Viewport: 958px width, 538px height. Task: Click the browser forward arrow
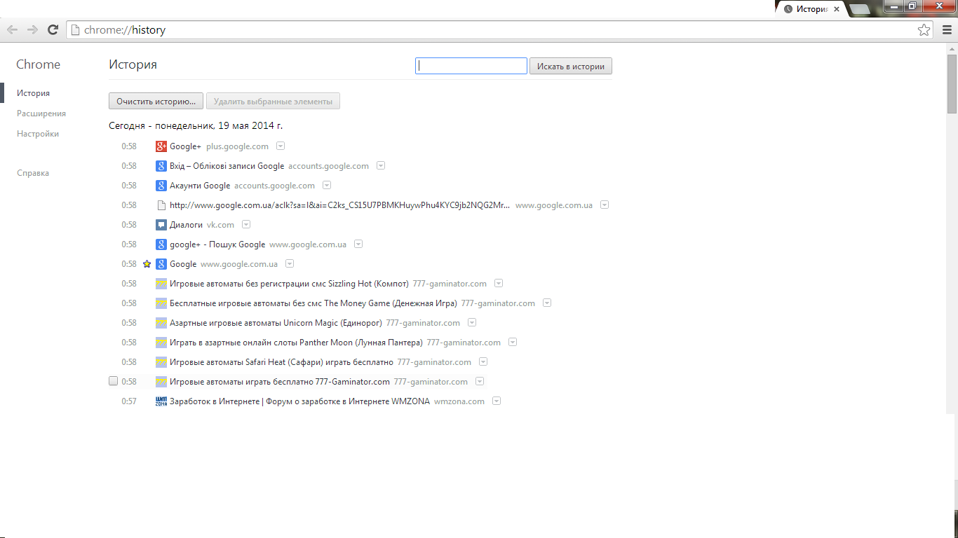(x=32, y=29)
